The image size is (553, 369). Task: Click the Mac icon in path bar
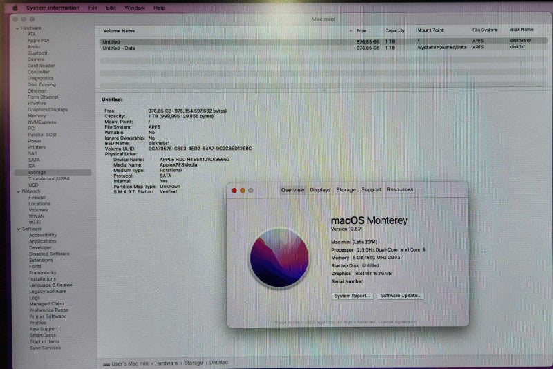point(106,364)
